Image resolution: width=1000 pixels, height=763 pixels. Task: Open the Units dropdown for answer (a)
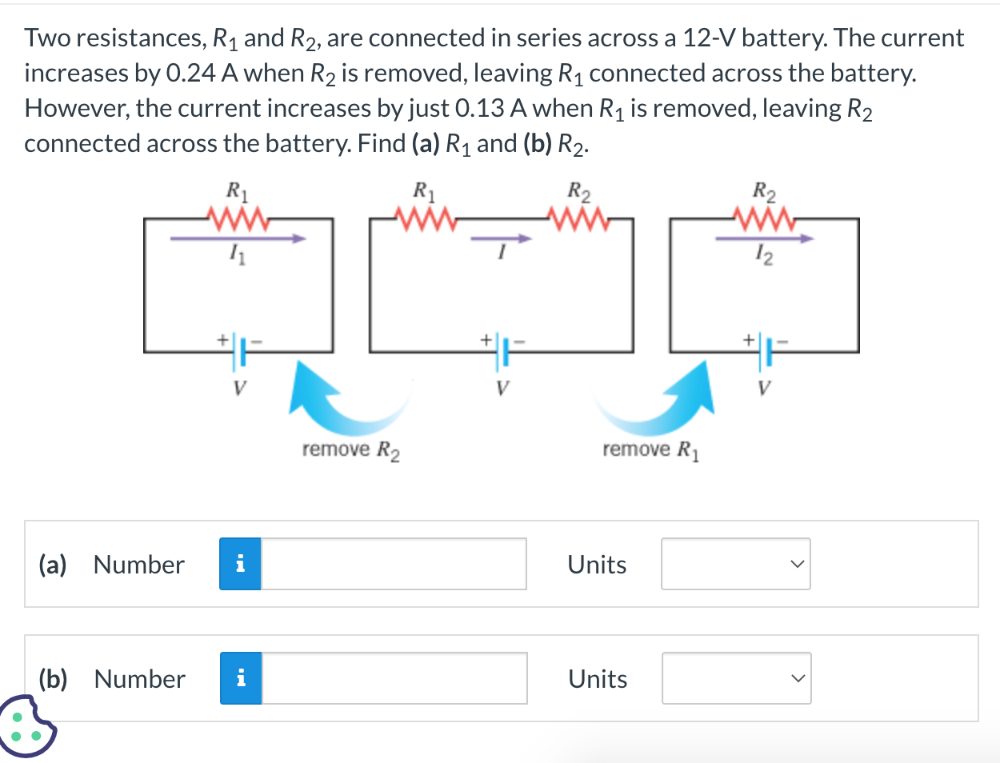point(736,565)
